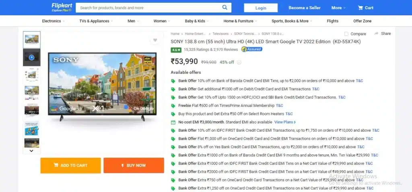Viewport: 412px width, 192px height.
Task: Click the Login button
Action: (x=261, y=8)
